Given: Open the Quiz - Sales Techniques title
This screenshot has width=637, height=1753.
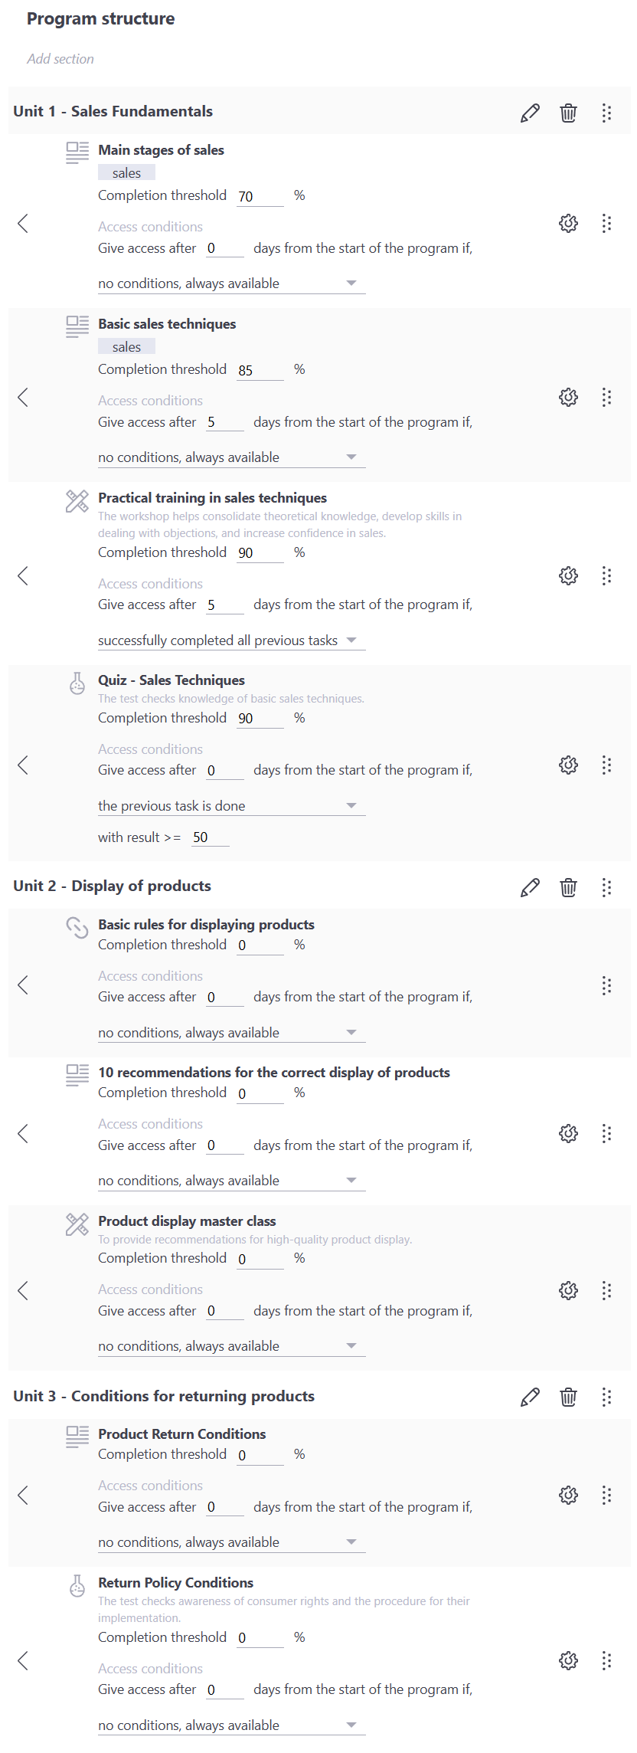Looking at the screenshot, I should pos(171,680).
